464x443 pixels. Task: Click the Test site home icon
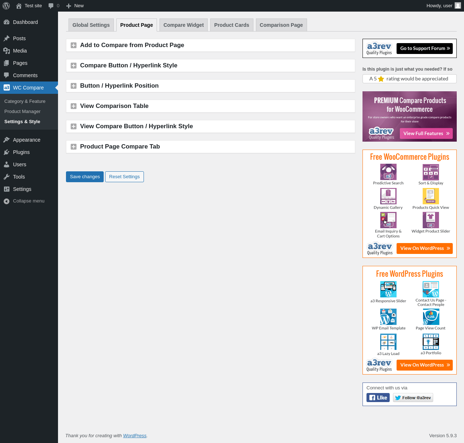[x=19, y=6]
